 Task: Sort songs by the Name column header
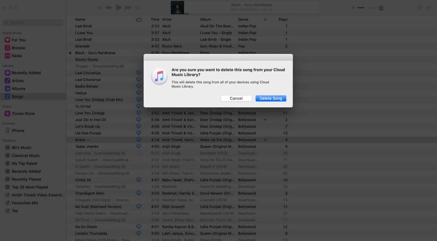[x=80, y=20]
